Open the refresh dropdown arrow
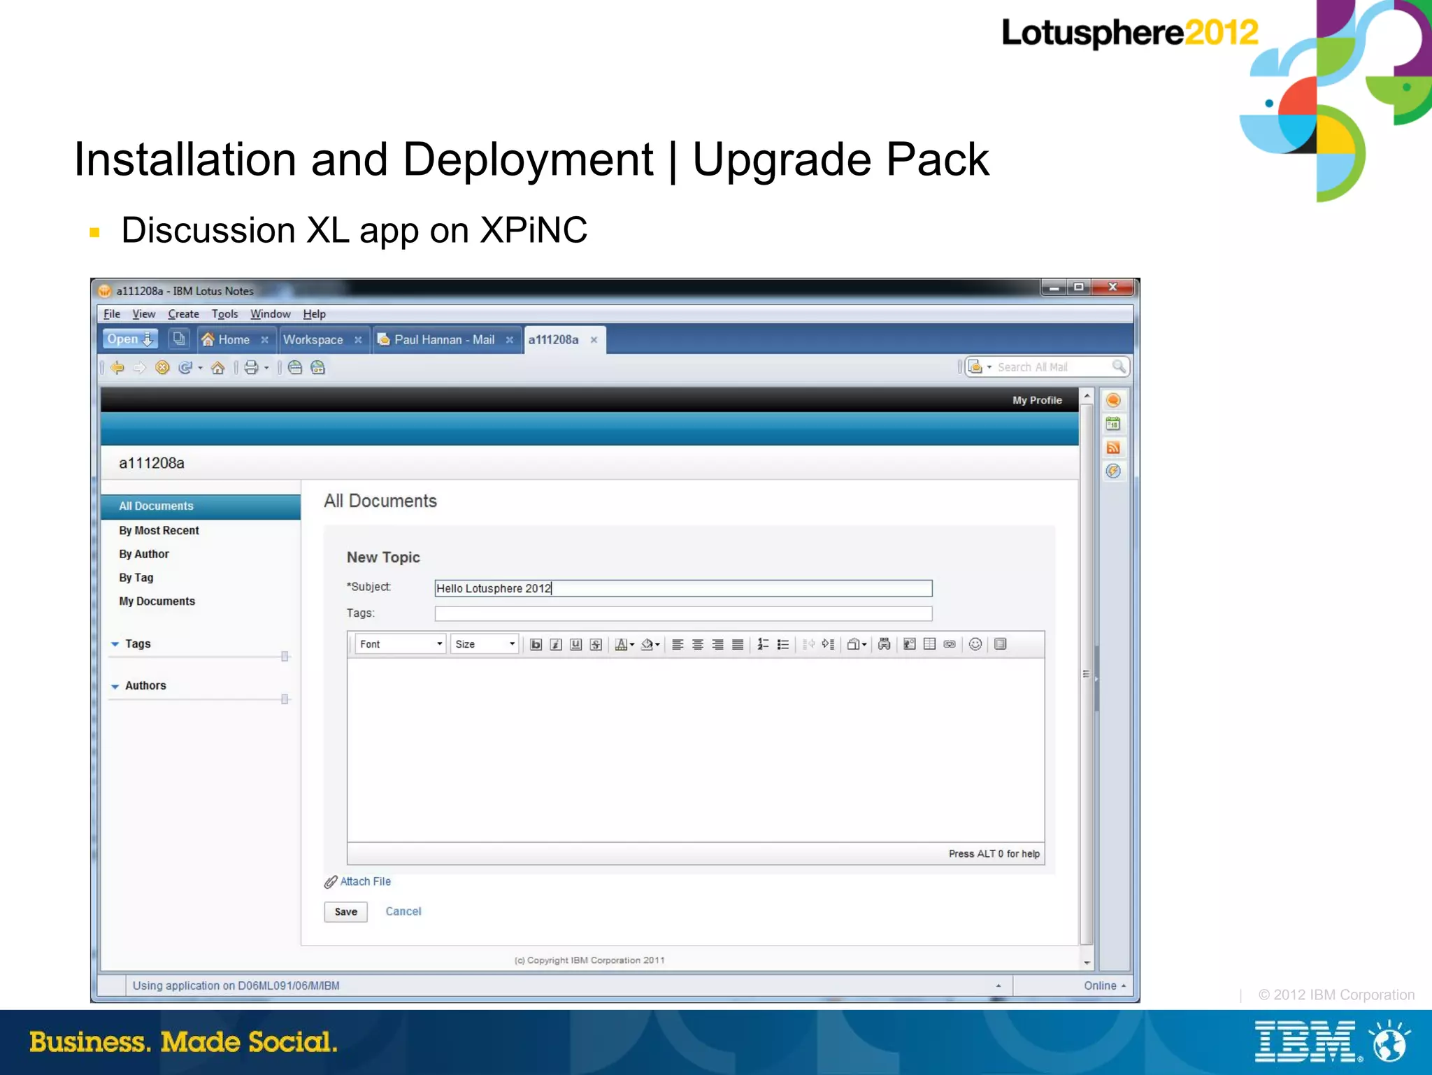Image resolution: width=1432 pixels, height=1075 pixels. [200, 368]
